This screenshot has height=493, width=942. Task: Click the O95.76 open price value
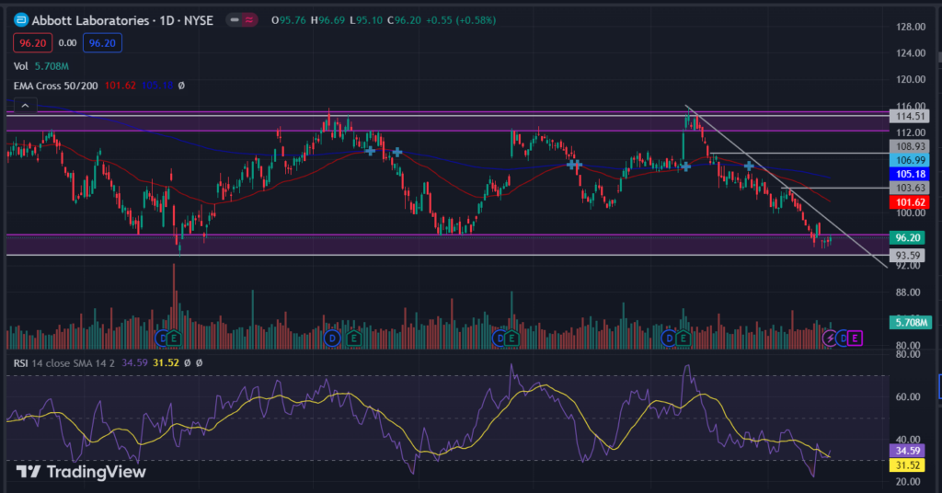288,20
